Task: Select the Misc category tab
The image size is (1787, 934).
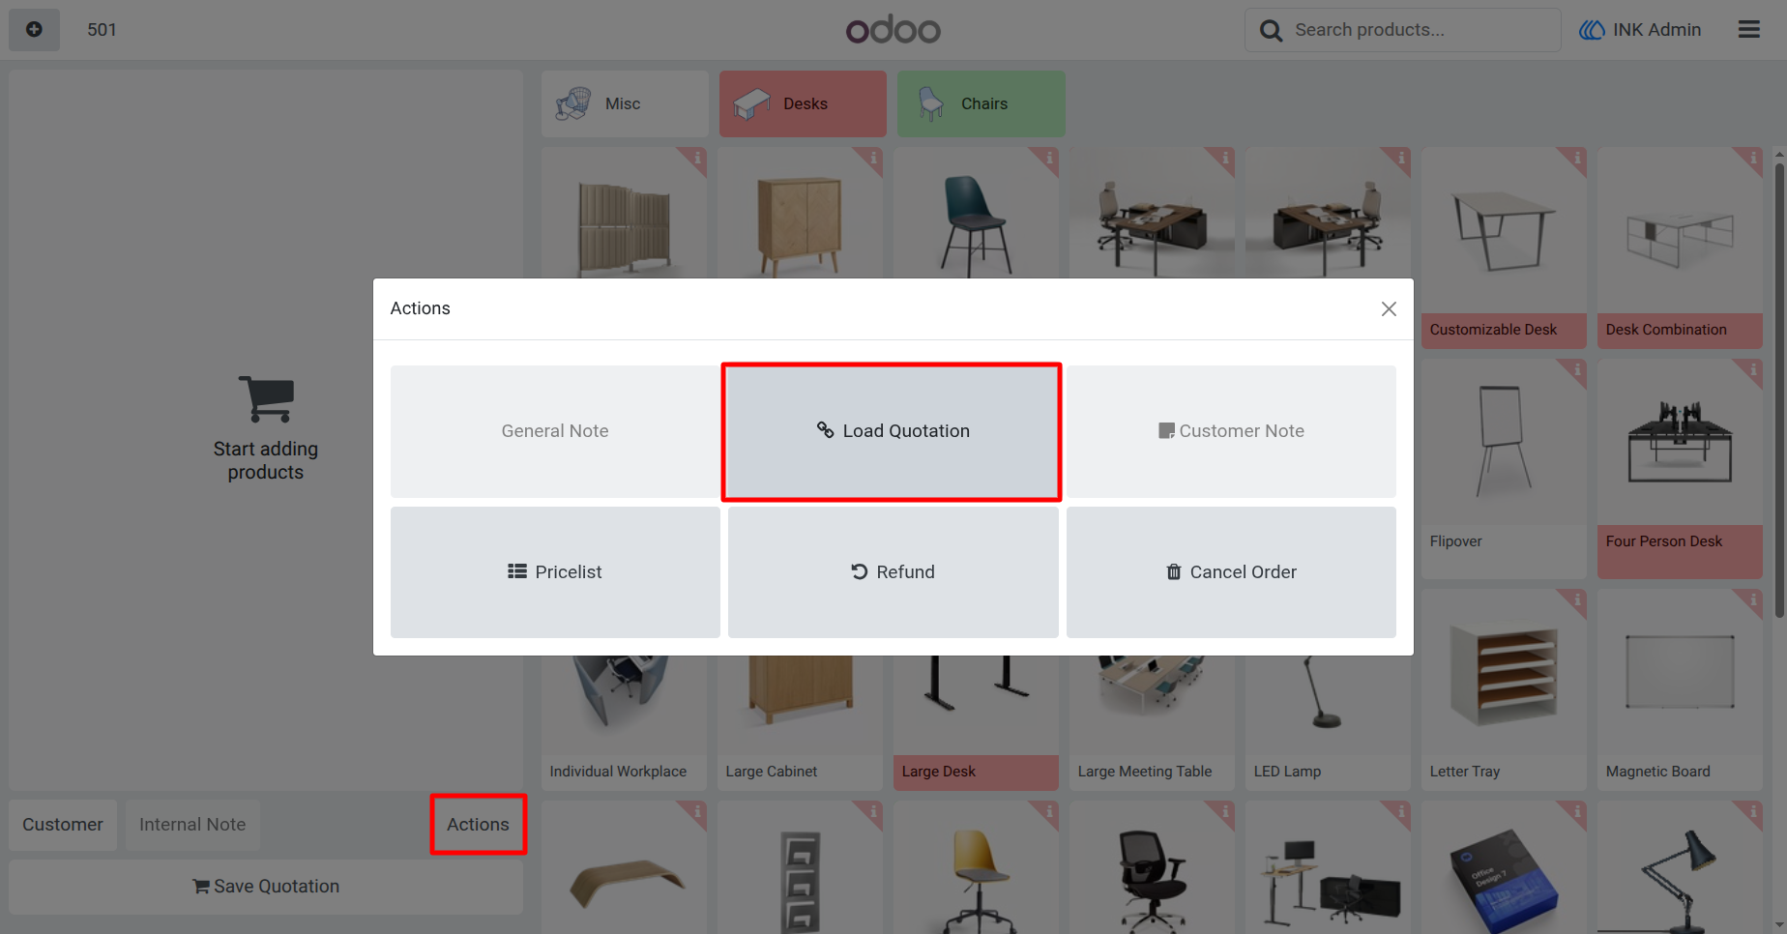Action: [625, 103]
